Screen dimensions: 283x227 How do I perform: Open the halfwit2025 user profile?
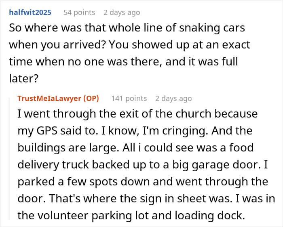click(30, 13)
